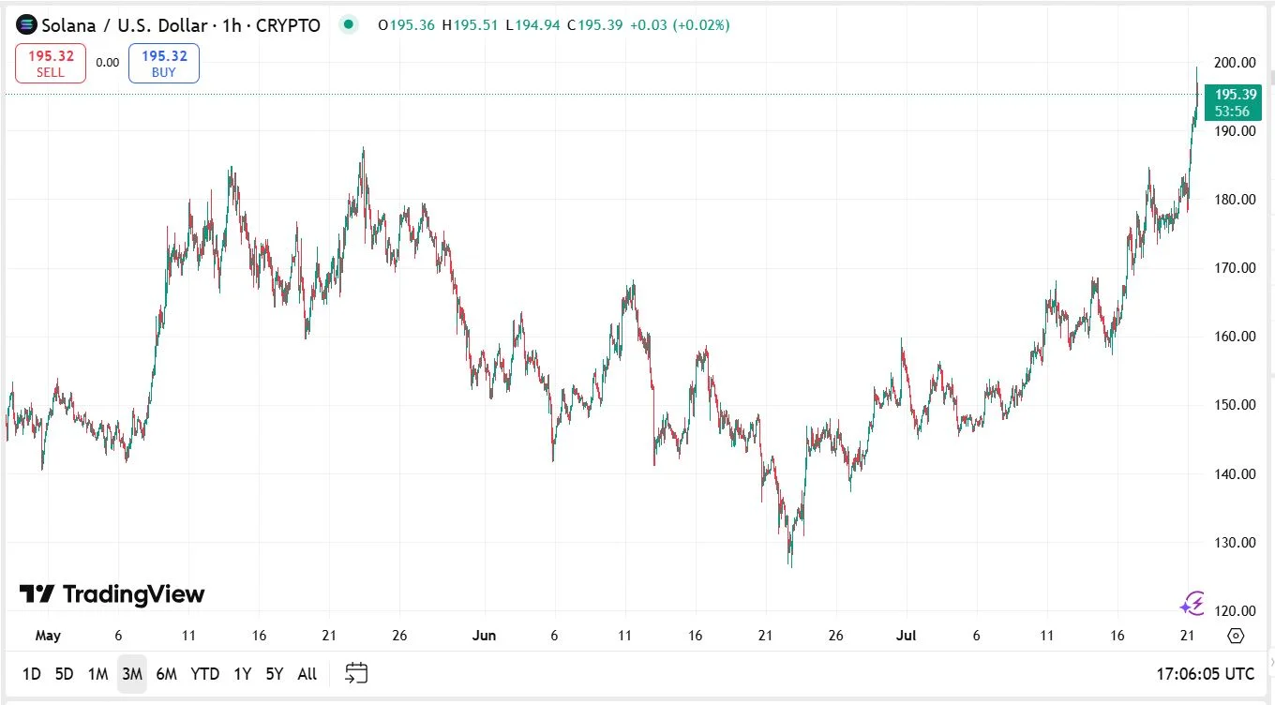The image size is (1275, 705).
Task: Click the green 195.39 current price label
Action: (1234, 95)
